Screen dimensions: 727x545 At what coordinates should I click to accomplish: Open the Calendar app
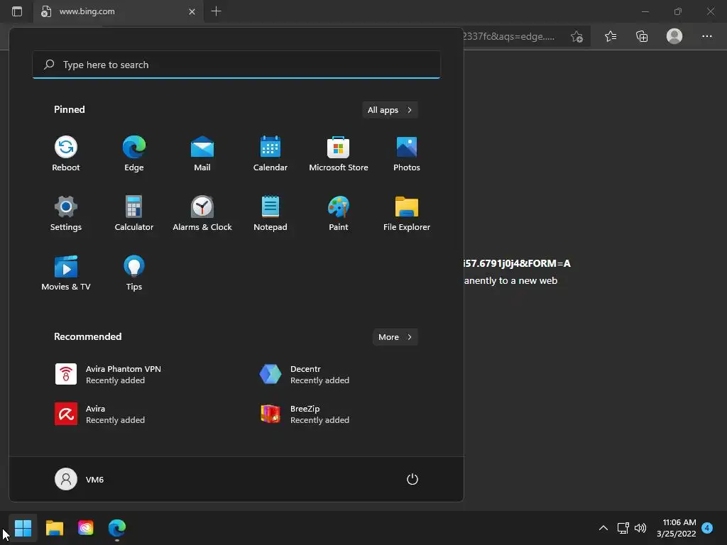pyautogui.click(x=270, y=154)
